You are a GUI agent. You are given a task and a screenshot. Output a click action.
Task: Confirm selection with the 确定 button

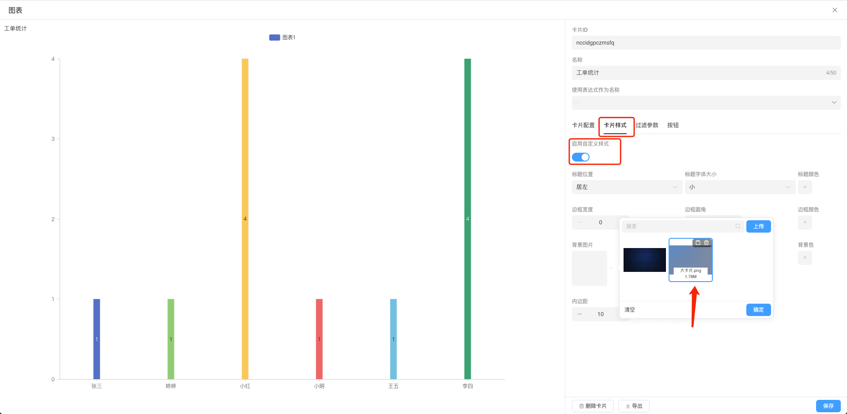point(758,310)
